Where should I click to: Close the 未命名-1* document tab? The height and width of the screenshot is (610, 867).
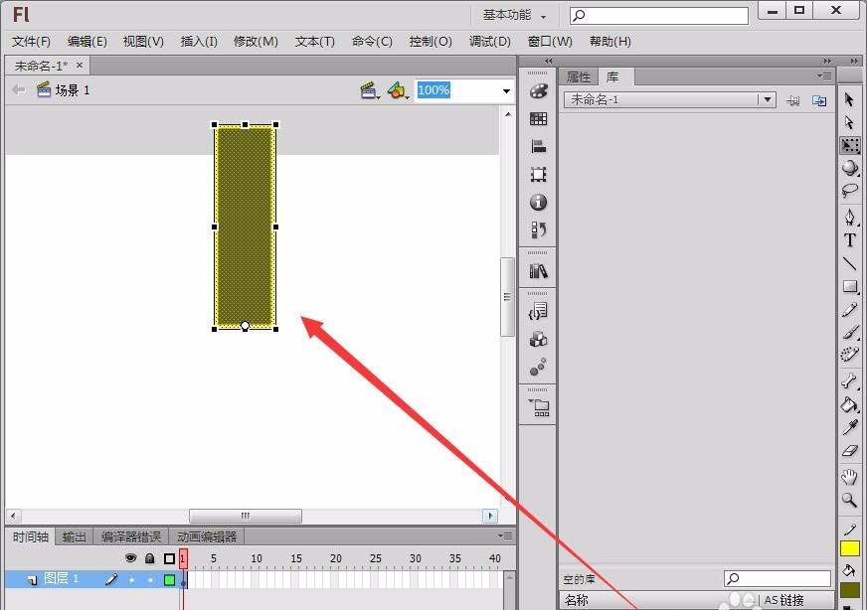point(80,66)
